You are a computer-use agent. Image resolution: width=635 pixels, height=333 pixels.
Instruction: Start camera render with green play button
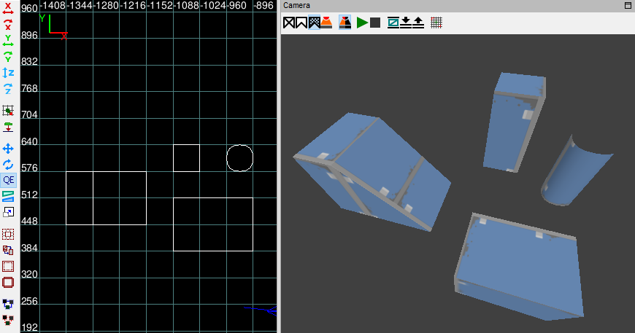pyautogui.click(x=362, y=23)
